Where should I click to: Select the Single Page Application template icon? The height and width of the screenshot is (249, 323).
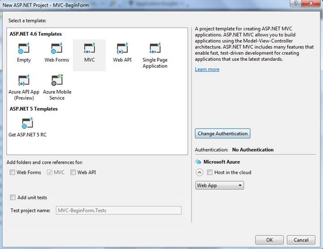[155, 48]
